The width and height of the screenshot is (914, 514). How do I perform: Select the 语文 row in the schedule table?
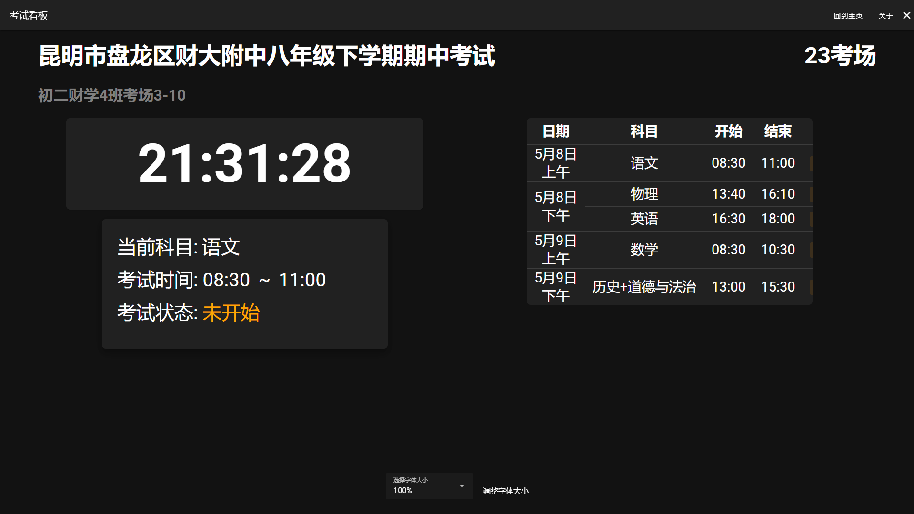[x=644, y=163]
